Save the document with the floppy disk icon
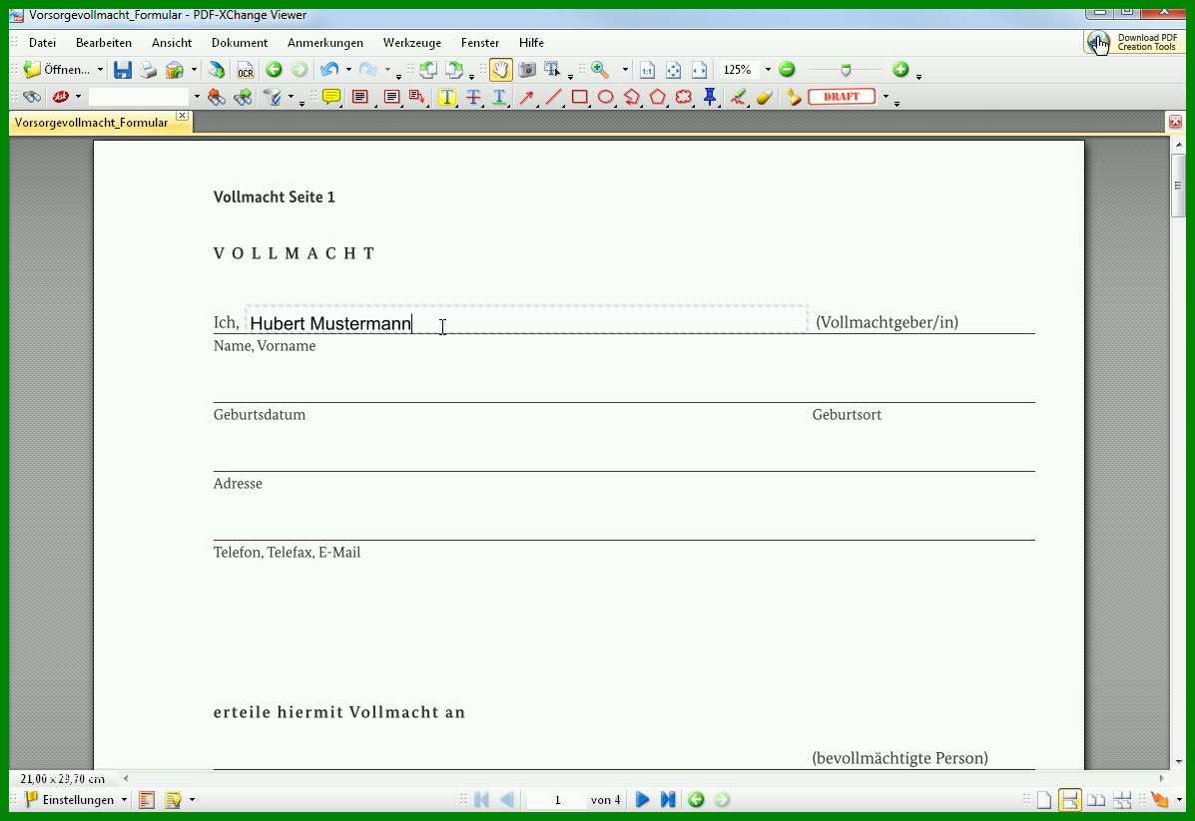This screenshot has width=1195, height=821. 122,70
